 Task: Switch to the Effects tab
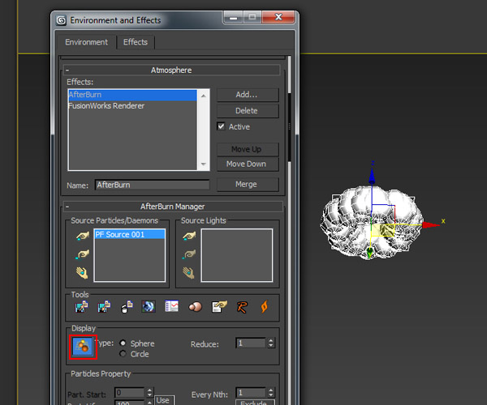coord(136,42)
